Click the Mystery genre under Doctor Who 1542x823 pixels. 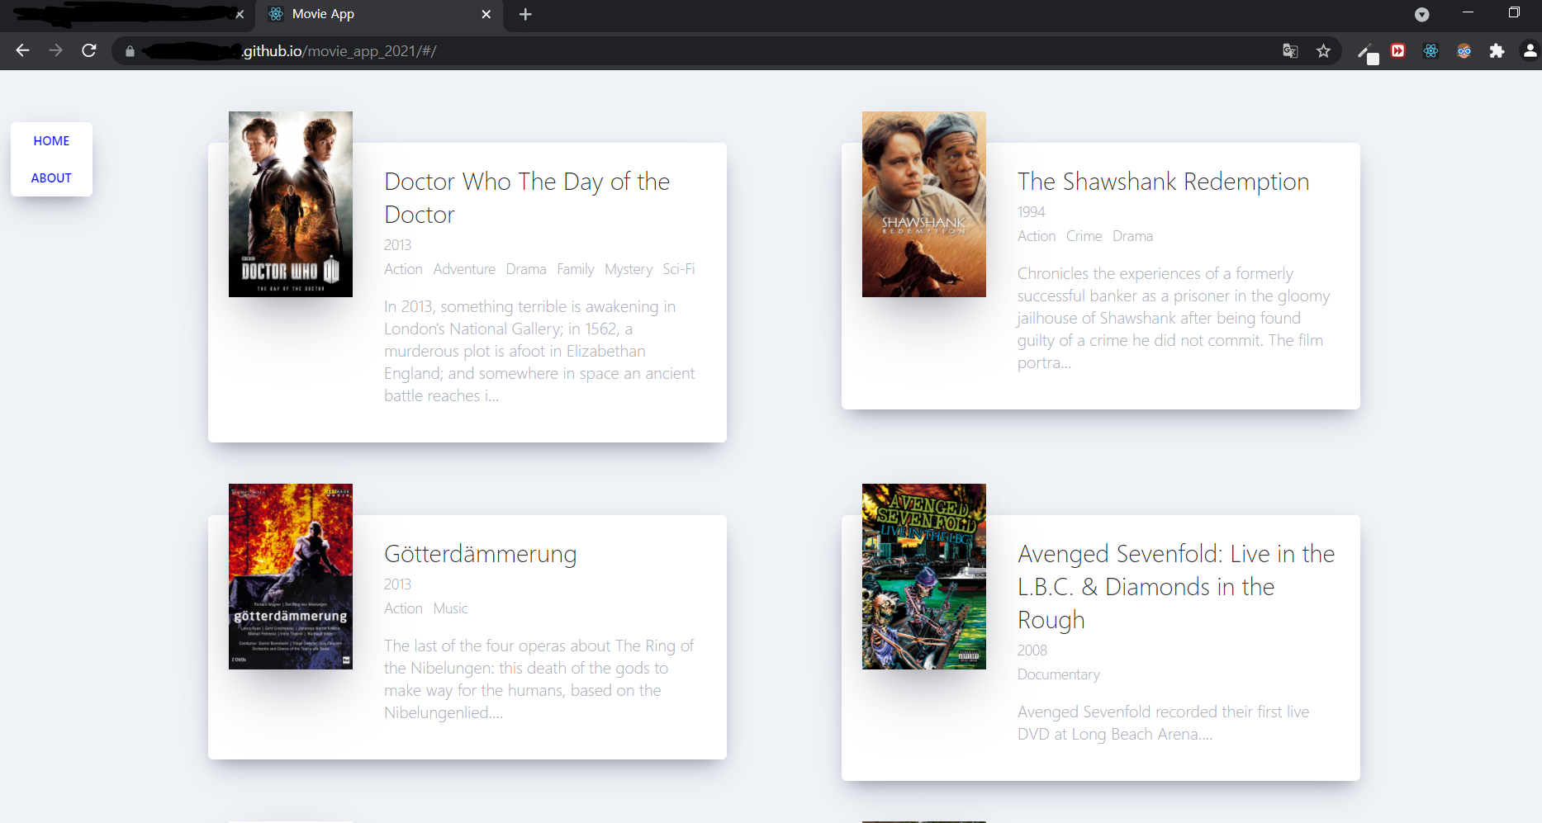[x=629, y=269]
